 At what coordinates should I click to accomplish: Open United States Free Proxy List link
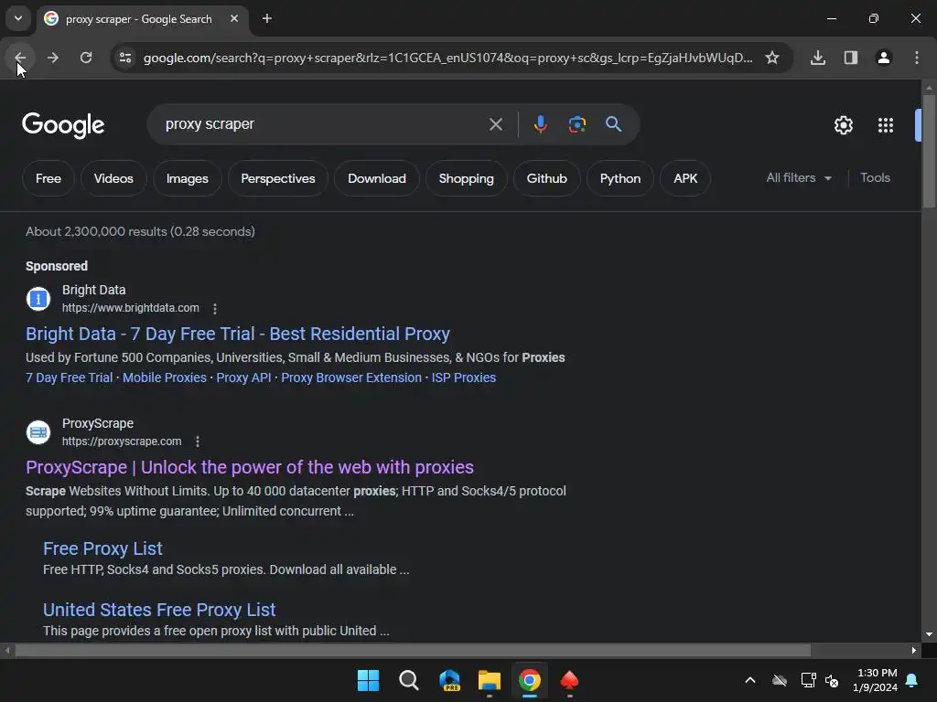(x=159, y=610)
